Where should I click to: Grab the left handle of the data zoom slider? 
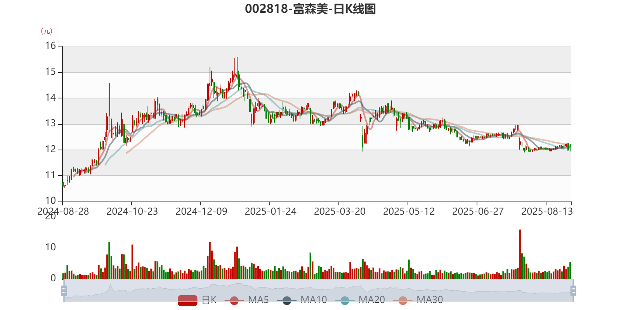(64, 290)
